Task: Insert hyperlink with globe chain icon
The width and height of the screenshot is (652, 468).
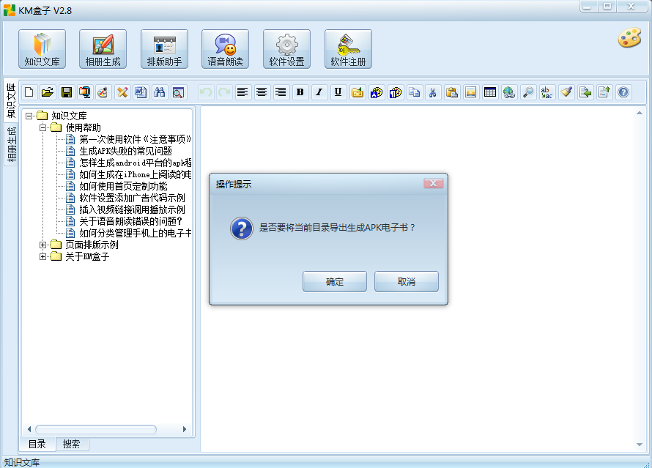Action: pos(509,92)
